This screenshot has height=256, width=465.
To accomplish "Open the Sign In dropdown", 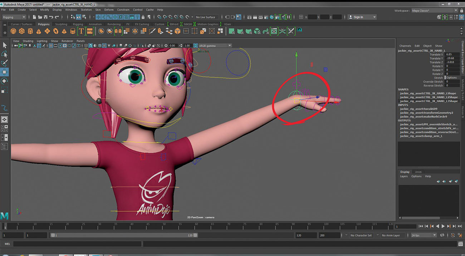I will click(x=363, y=17).
